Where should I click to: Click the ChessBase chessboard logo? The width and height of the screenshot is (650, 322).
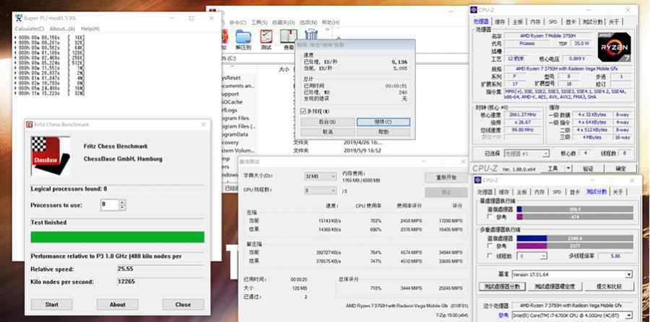pos(50,156)
